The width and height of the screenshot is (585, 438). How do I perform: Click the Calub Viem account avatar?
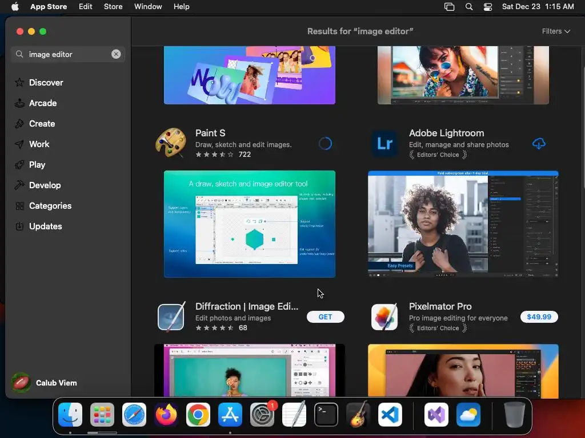click(x=21, y=383)
